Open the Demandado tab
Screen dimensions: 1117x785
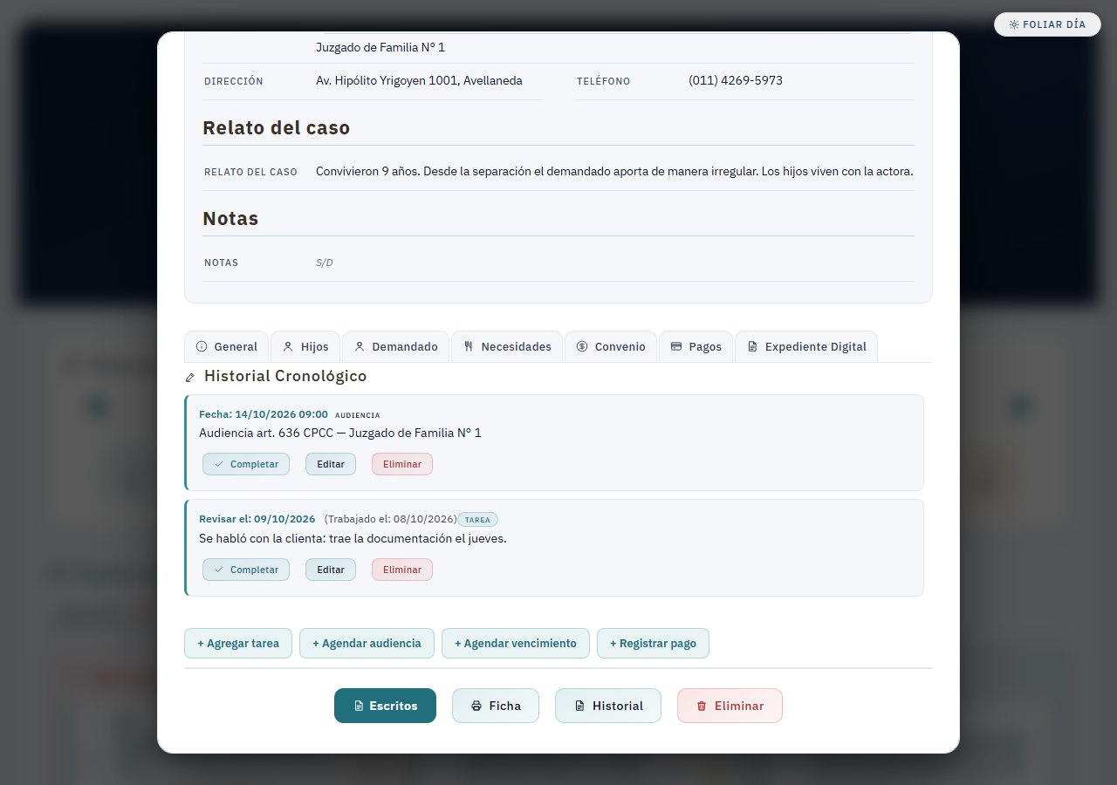tap(395, 346)
